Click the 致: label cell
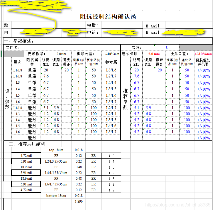 point(7,25)
